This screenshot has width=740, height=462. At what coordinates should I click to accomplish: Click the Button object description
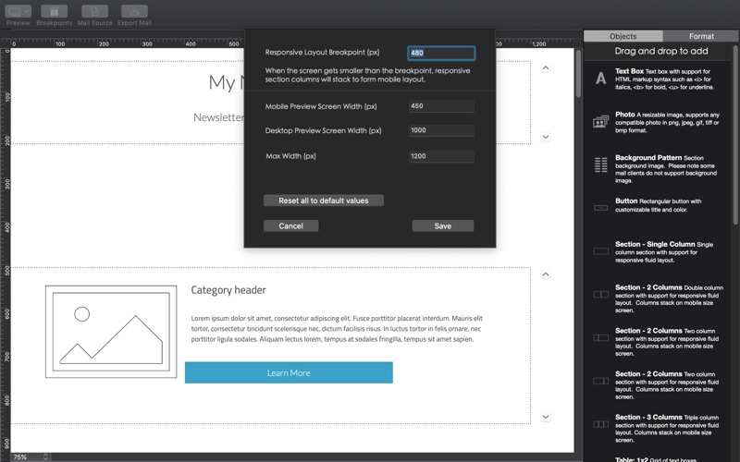(x=658, y=205)
